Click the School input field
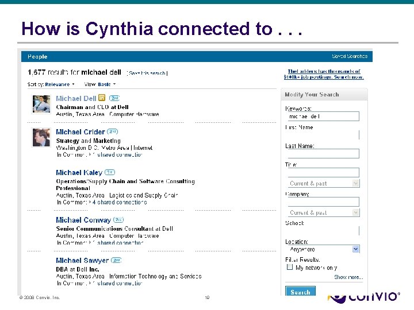Viewport: 414px width, 310px height. (x=323, y=231)
